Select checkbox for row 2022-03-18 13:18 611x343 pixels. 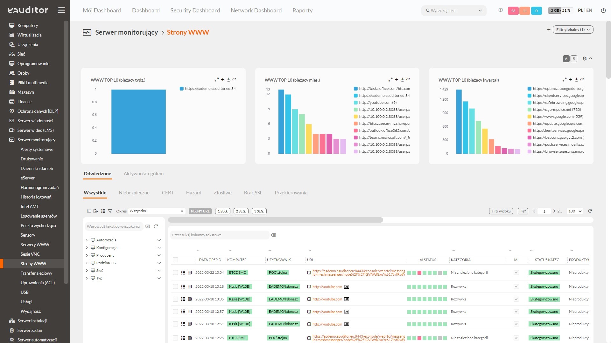(x=175, y=286)
